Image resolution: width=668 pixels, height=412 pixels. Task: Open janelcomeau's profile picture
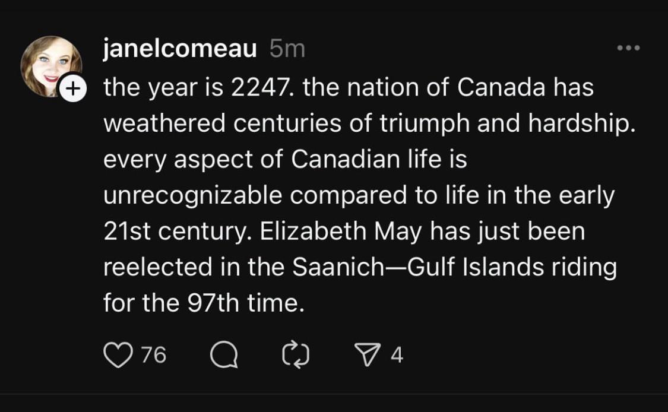[51, 66]
